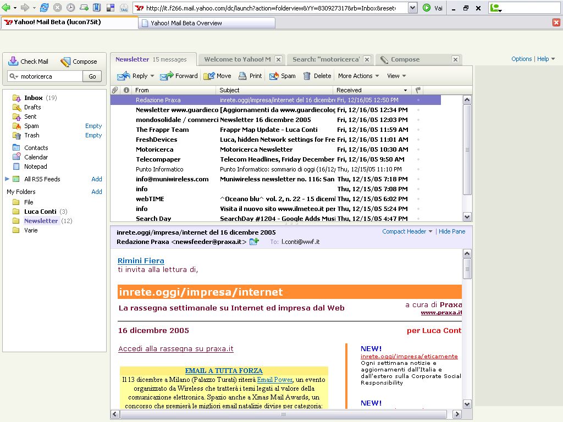Click the Delete trash can icon
This screenshot has width=563, height=422.
307,76
